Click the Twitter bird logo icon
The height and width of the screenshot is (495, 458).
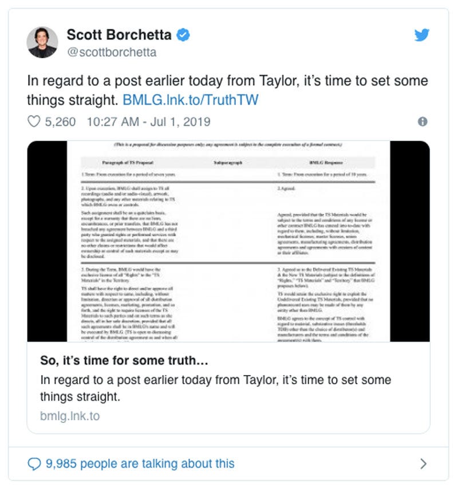[x=421, y=35]
